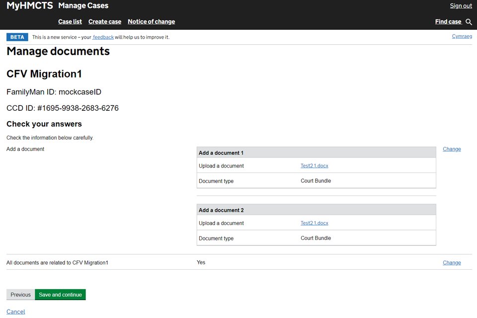Click Manage Cases header title
Viewport: 477px width, 318px height.
(x=83, y=6)
